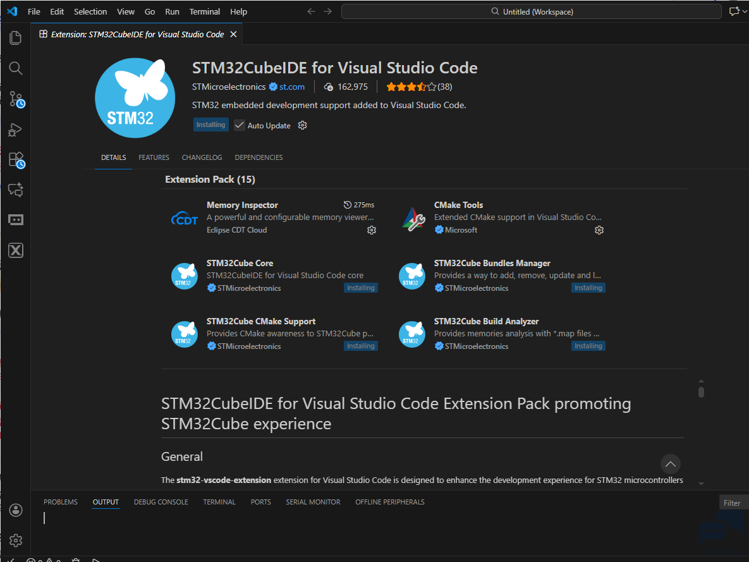Switch to the CHANGELOG tab

202,157
